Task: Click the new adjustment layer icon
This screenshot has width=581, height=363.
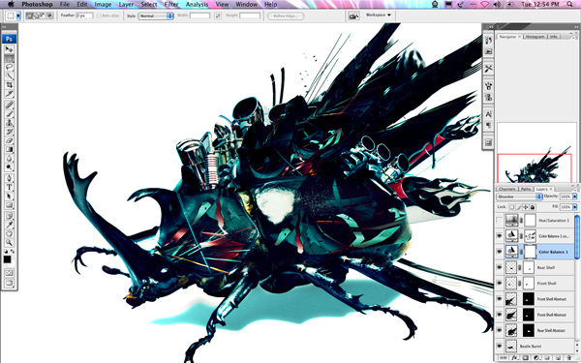Action: point(536,358)
